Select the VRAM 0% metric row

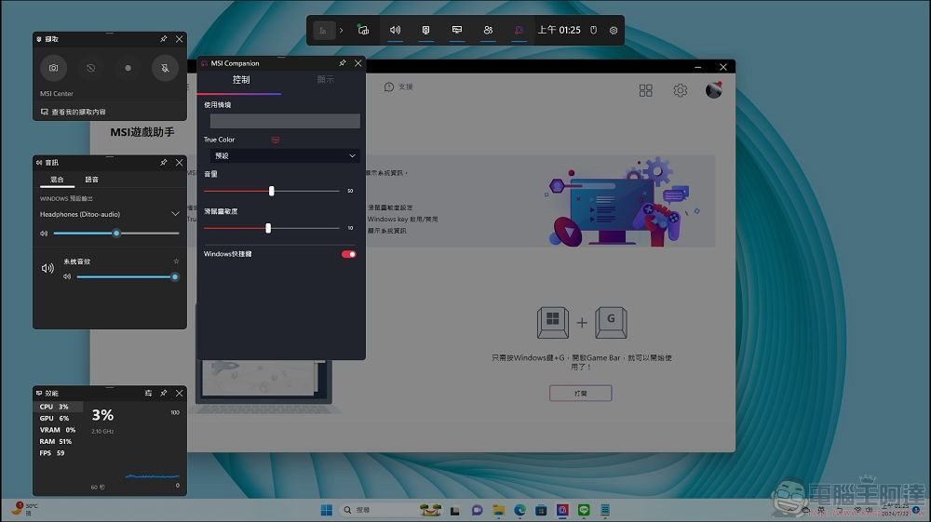pos(58,430)
